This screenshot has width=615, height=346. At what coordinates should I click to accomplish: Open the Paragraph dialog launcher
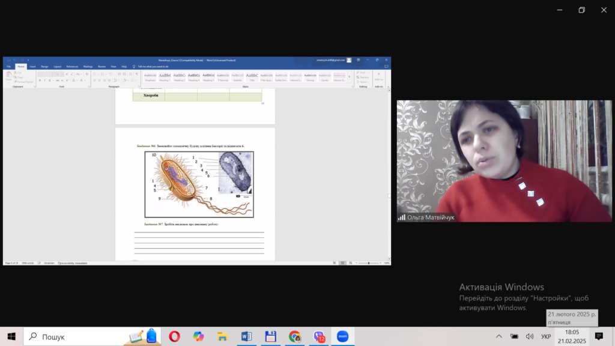(x=139, y=86)
